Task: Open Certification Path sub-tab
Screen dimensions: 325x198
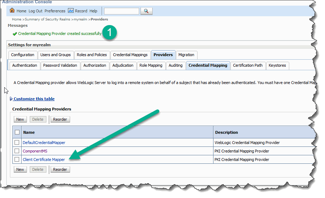Action: 248,66
